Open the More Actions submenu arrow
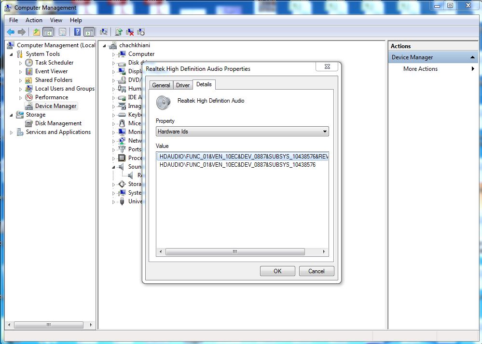 (x=473, y=69)
